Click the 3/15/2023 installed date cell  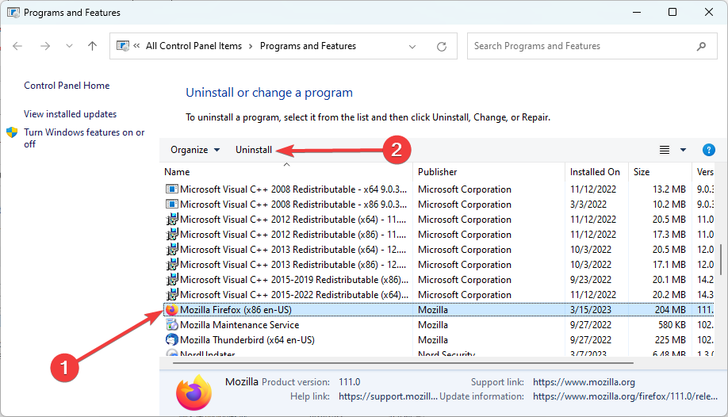tap(591, 310)
